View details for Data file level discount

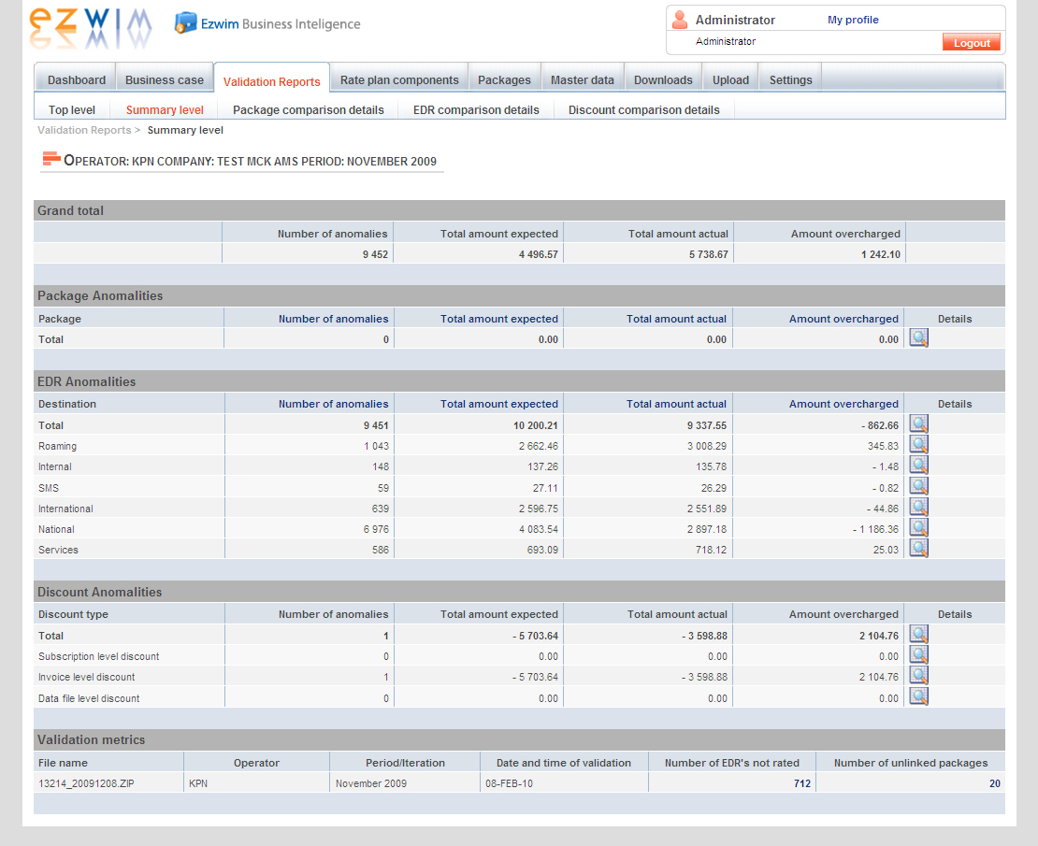918,696
